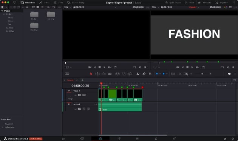Toggle the Effects panel
The height and width of the screenshot is (141, 238).
coord(44,3)
